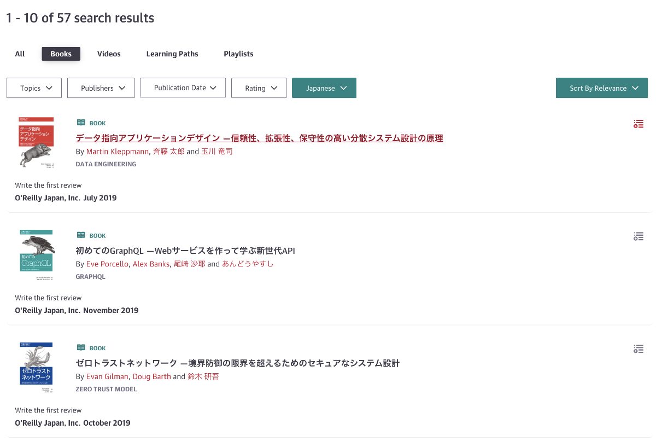Click the GRAPHQL topic label
Screen dimensions: 656x441
coord(90,277)
